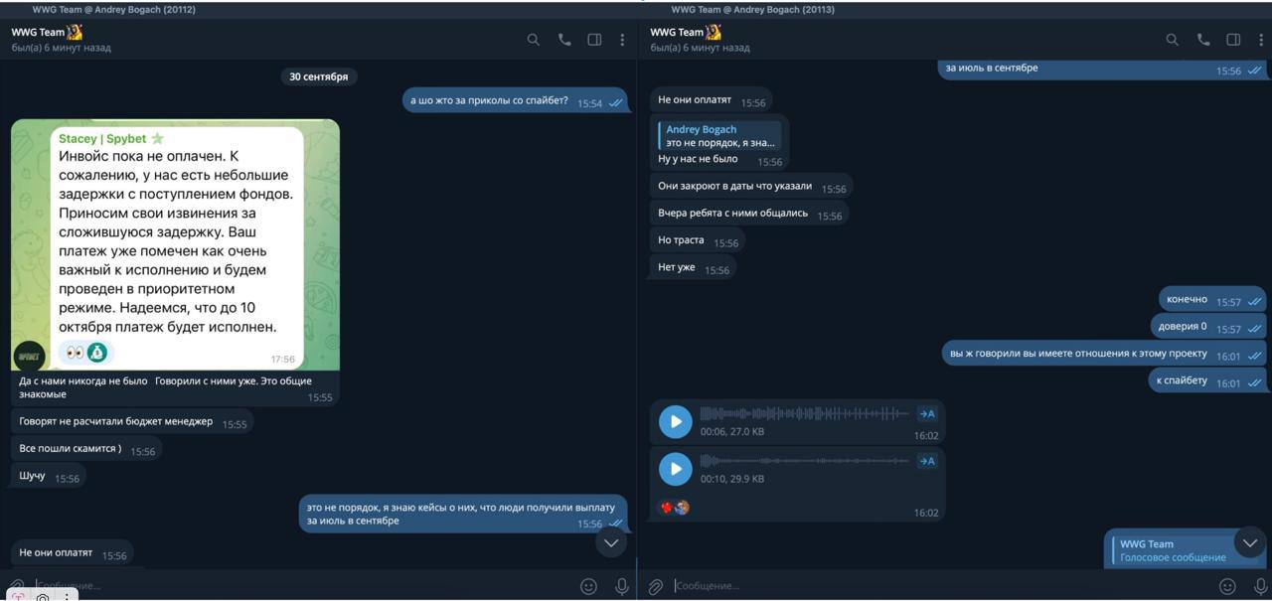Play the 00:10 voice message
1272x601 pixels.
tap(676, 469)
